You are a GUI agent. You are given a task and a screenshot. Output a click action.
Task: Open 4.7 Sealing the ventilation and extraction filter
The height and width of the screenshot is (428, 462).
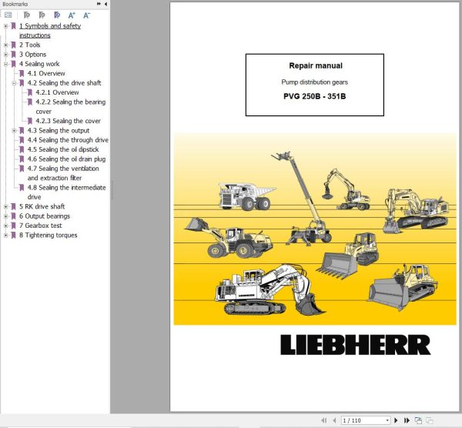(x=63, y=173)
